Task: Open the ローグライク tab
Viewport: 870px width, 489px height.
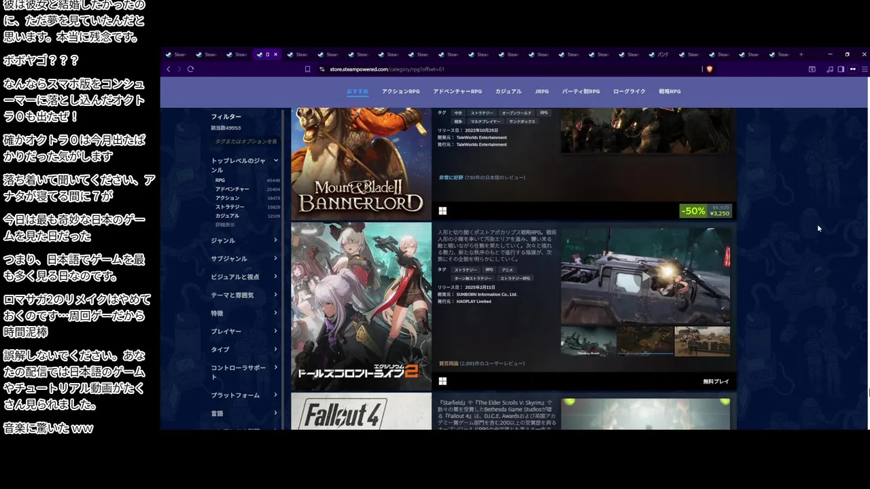Action: click(x=629, y=91)
